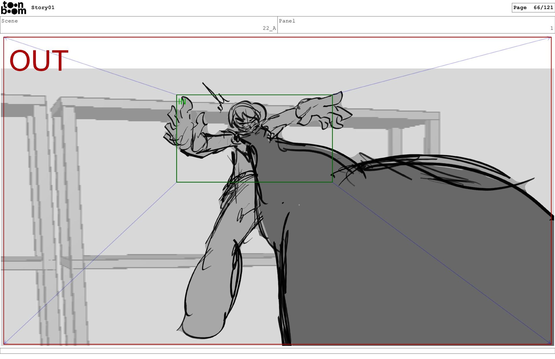Click the top-right camera arrow corner
Screen dimensions: 555x359
[549, 38]
